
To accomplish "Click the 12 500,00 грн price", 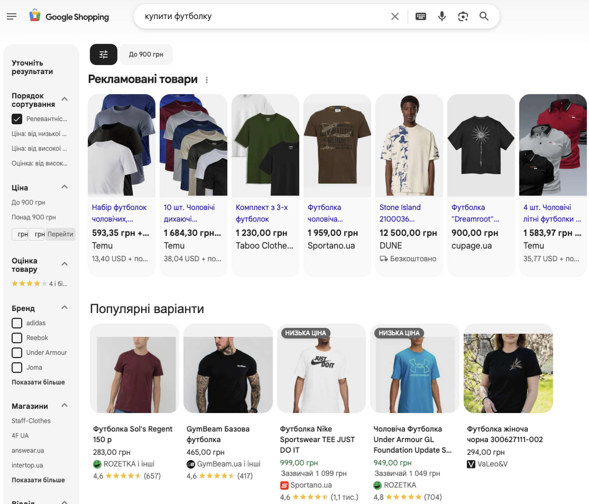I will pyautogui.click(x=408, y=233).
